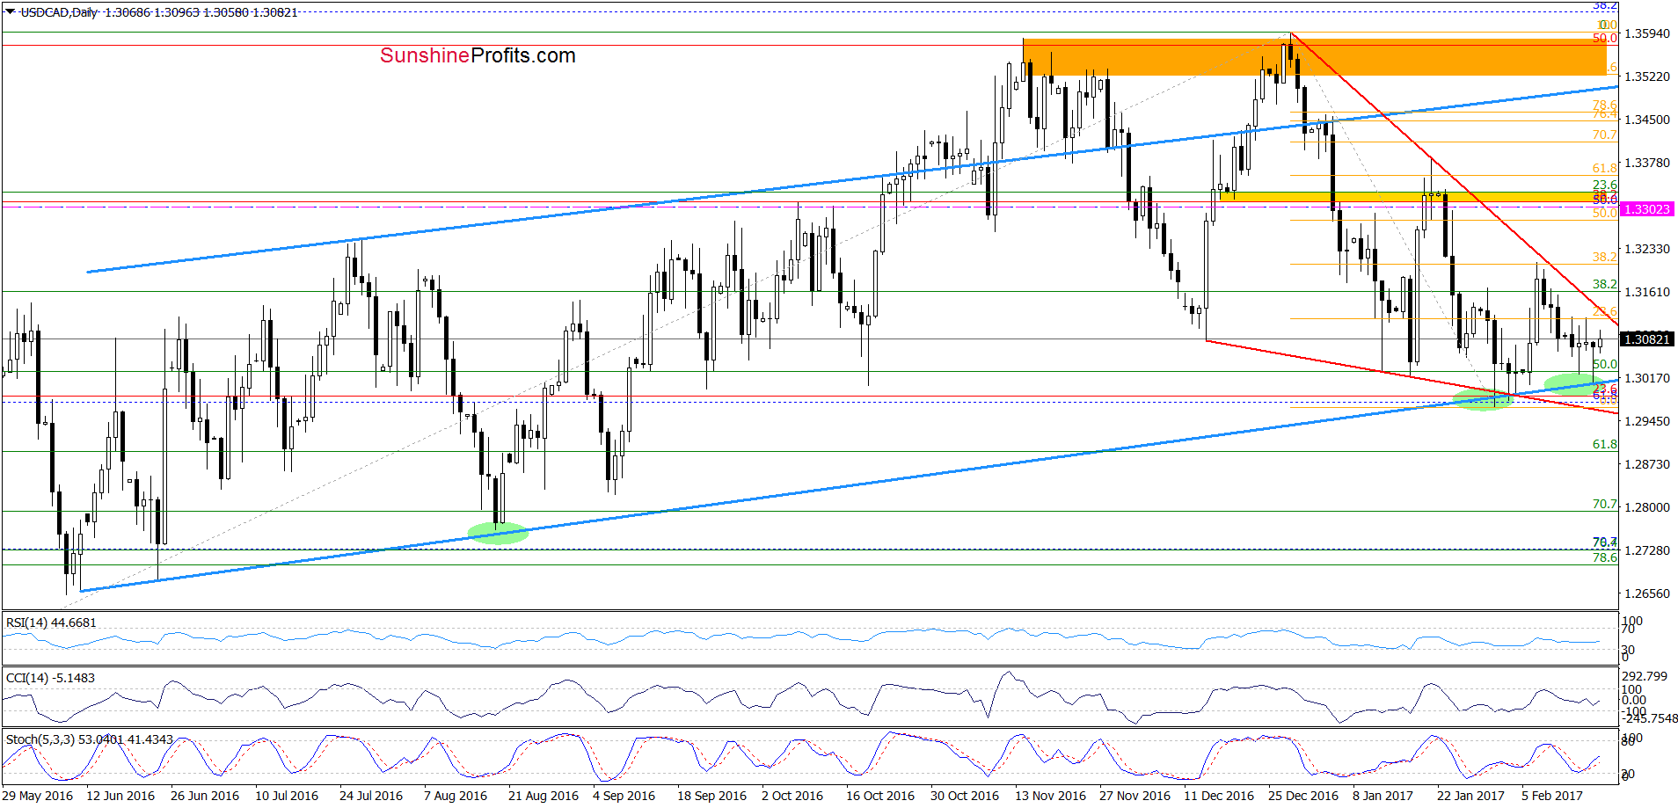Click the 1.30170 price axis value
Screen dimensions: 1678x808
(1647, 378)
